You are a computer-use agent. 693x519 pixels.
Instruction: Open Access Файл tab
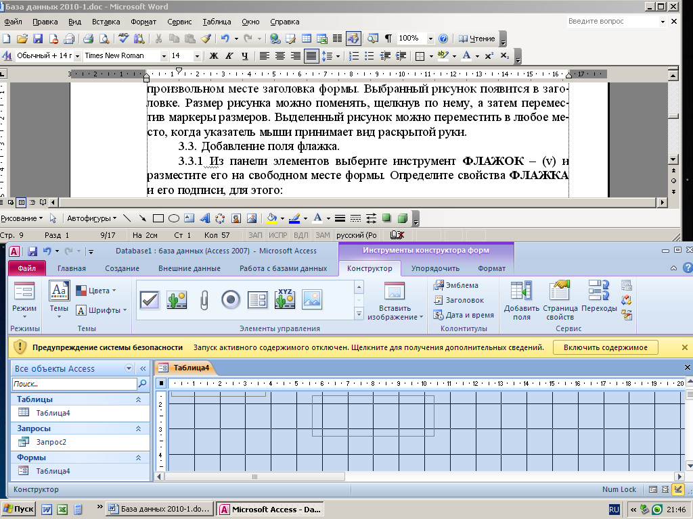tap(27, 268)
